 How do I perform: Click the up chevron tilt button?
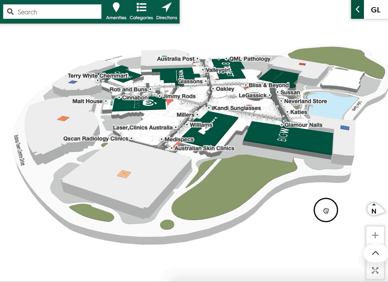pyautogui.click(x=376, y=253)
